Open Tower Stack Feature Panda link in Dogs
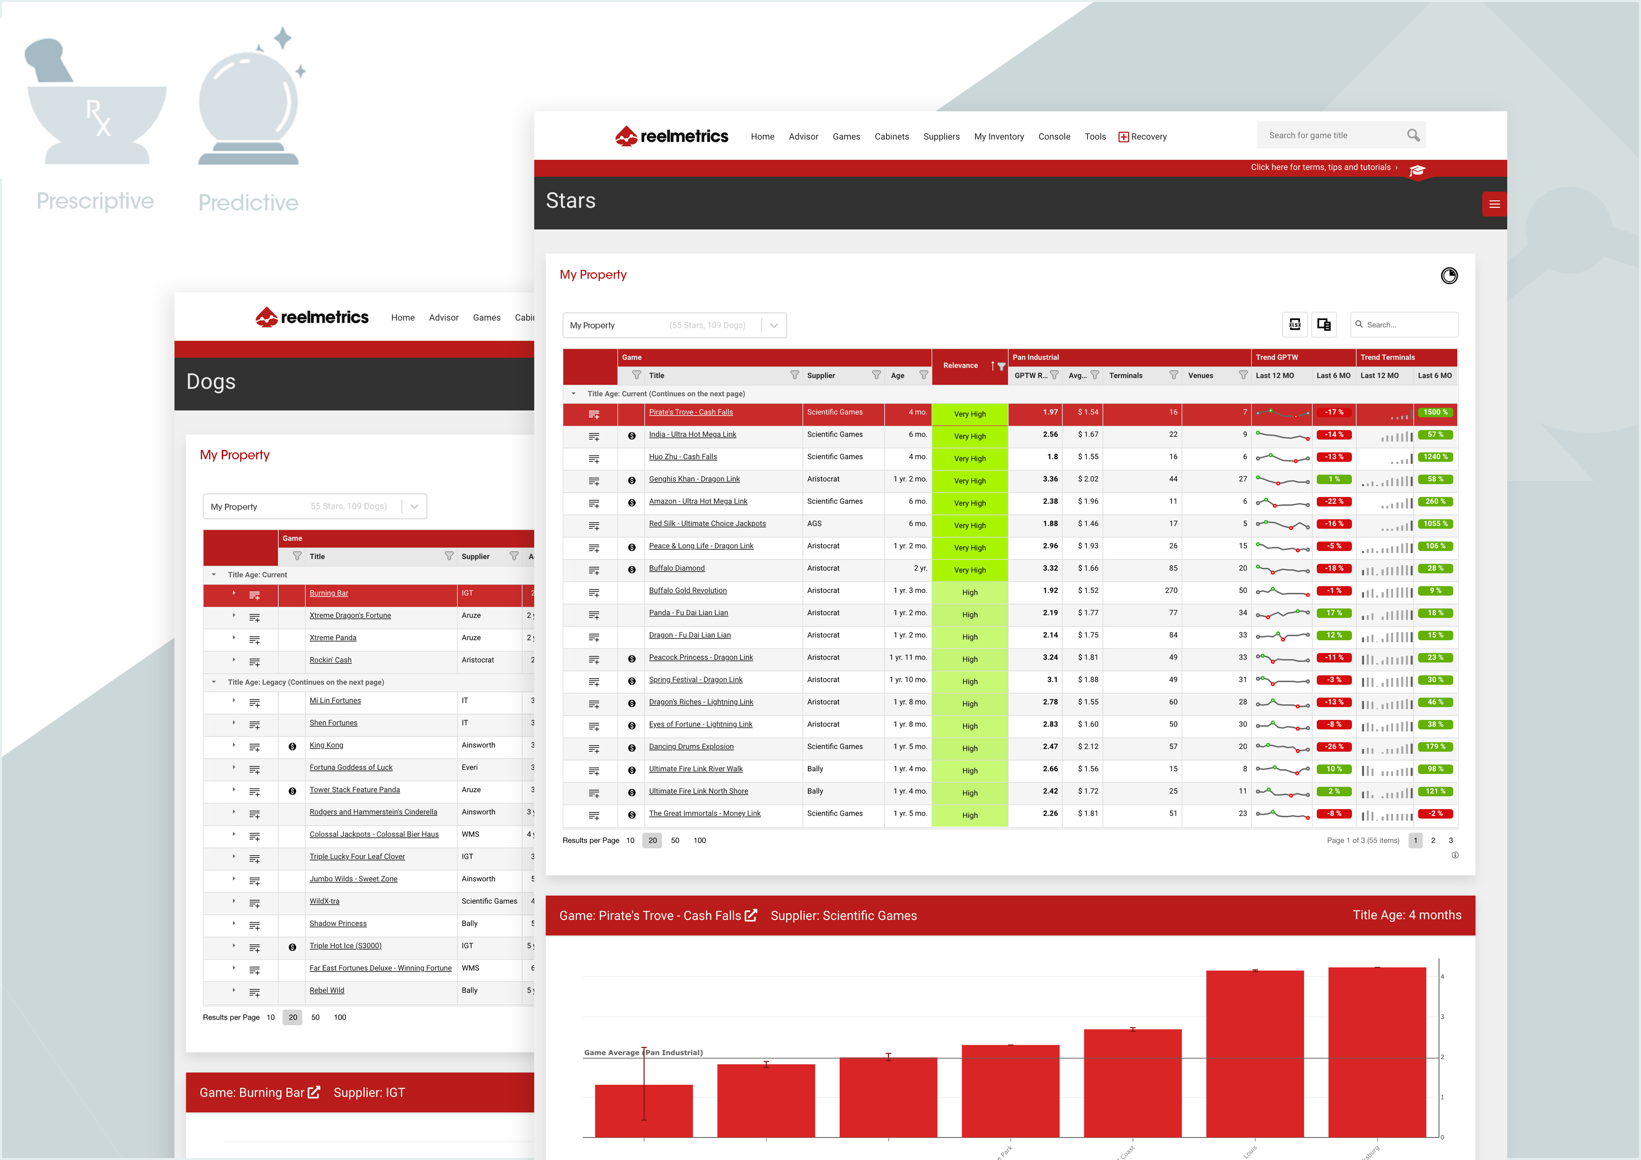 (x=355, y=789)
